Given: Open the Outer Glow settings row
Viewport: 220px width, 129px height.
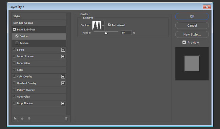Looking at the screenshot, I should [x=39, y=97].
